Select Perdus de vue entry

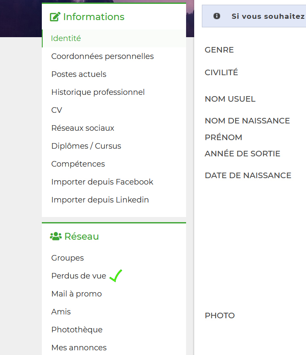pos(79,276)
